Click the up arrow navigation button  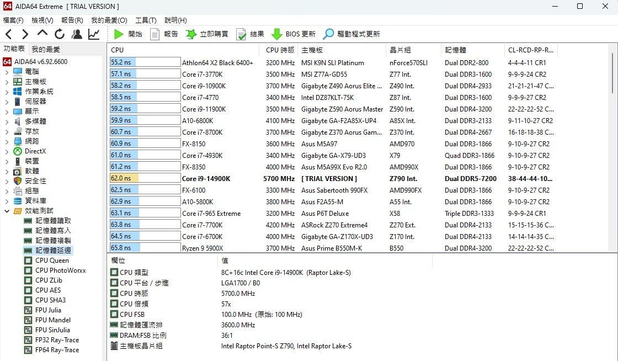[42, 34]
